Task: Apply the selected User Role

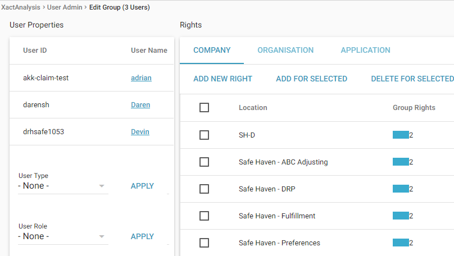Action: click(142, 236)
